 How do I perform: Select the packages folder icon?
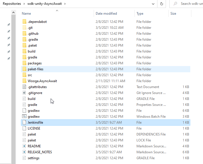coord(24,63)
